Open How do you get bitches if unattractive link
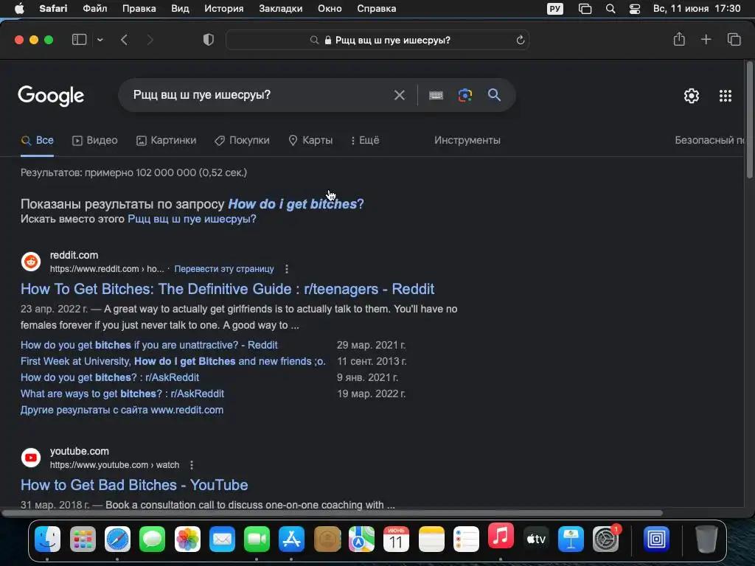 pos(149,345)
